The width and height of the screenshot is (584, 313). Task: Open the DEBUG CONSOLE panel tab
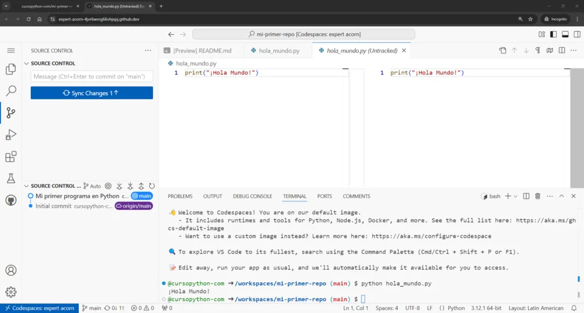(x=253, y=196)
